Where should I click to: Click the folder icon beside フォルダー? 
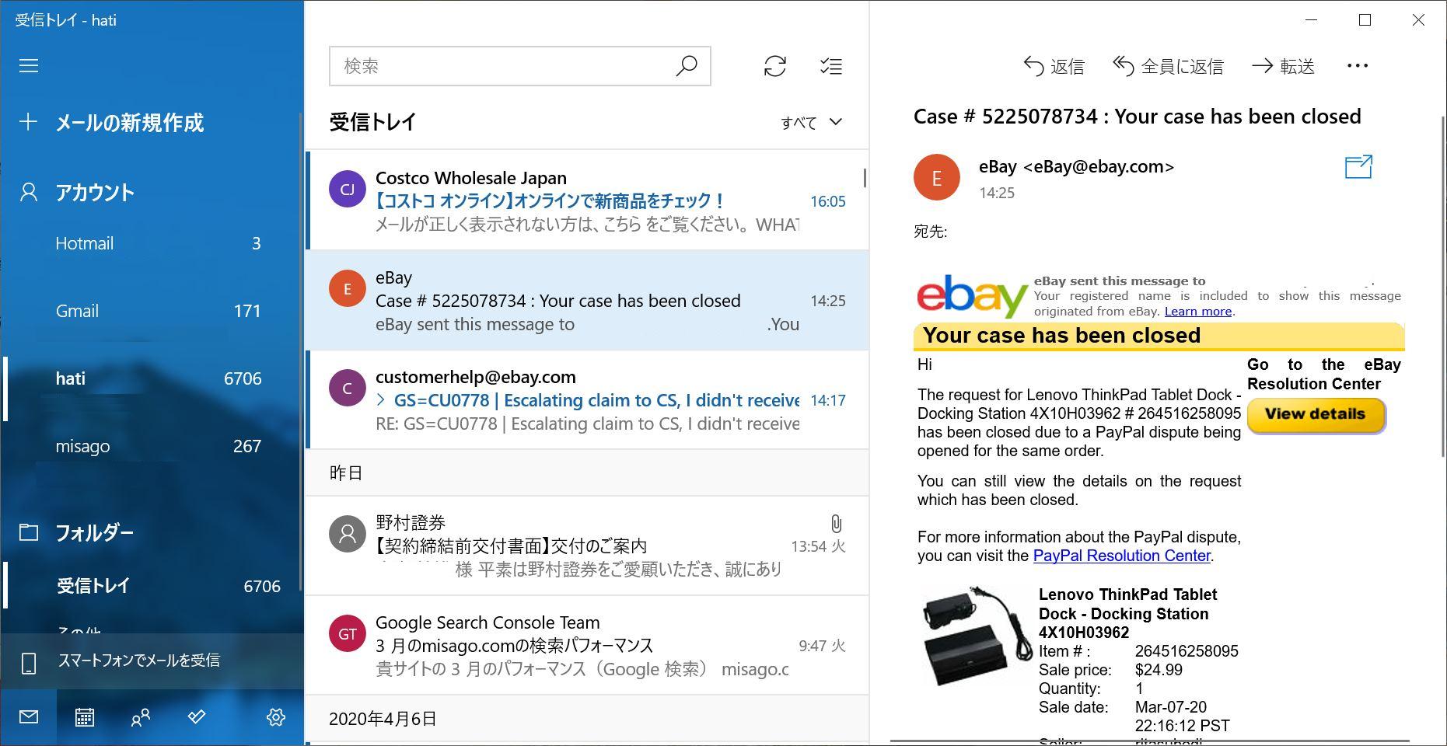[29, 532]
